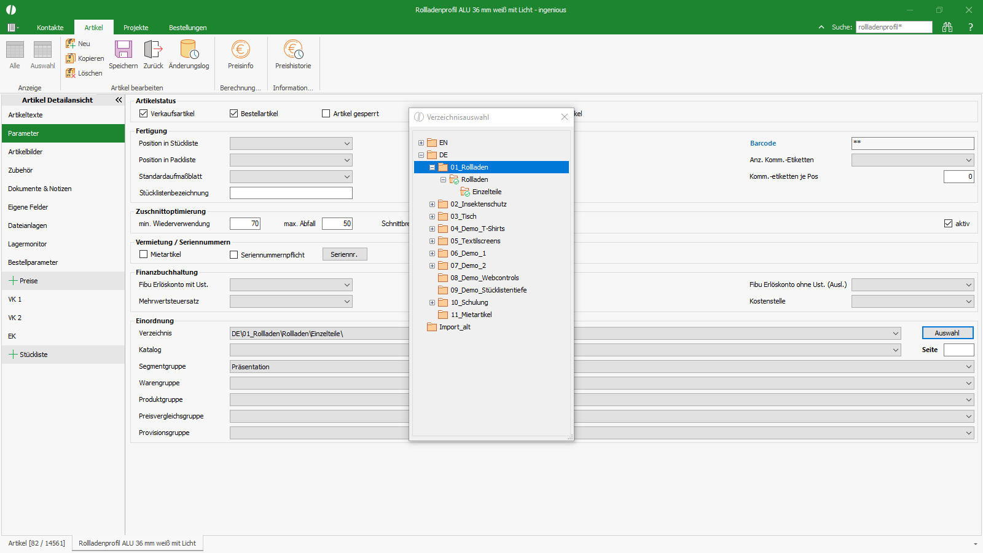Open the Bestellparameter section
This screenshot has height=553, width=983.
click(63, 262)
